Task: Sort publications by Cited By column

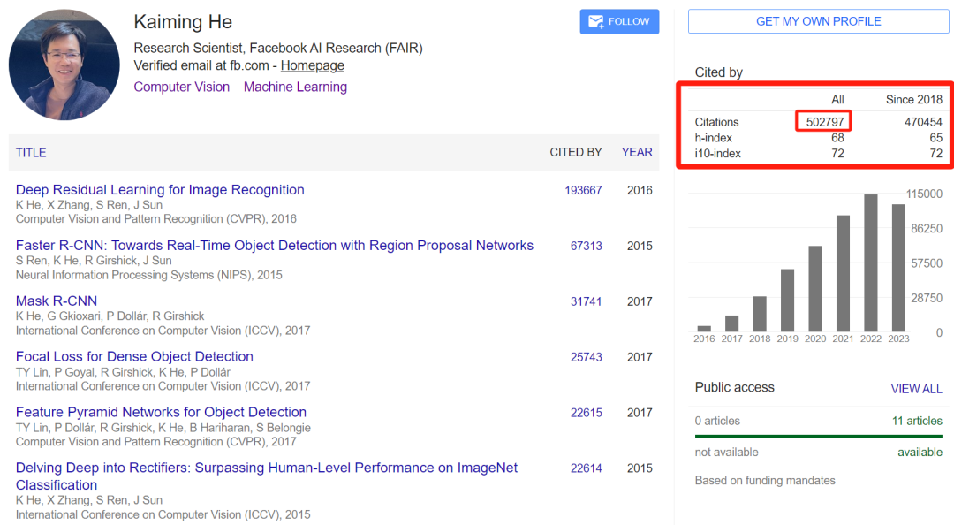Action: pos(575,152)
